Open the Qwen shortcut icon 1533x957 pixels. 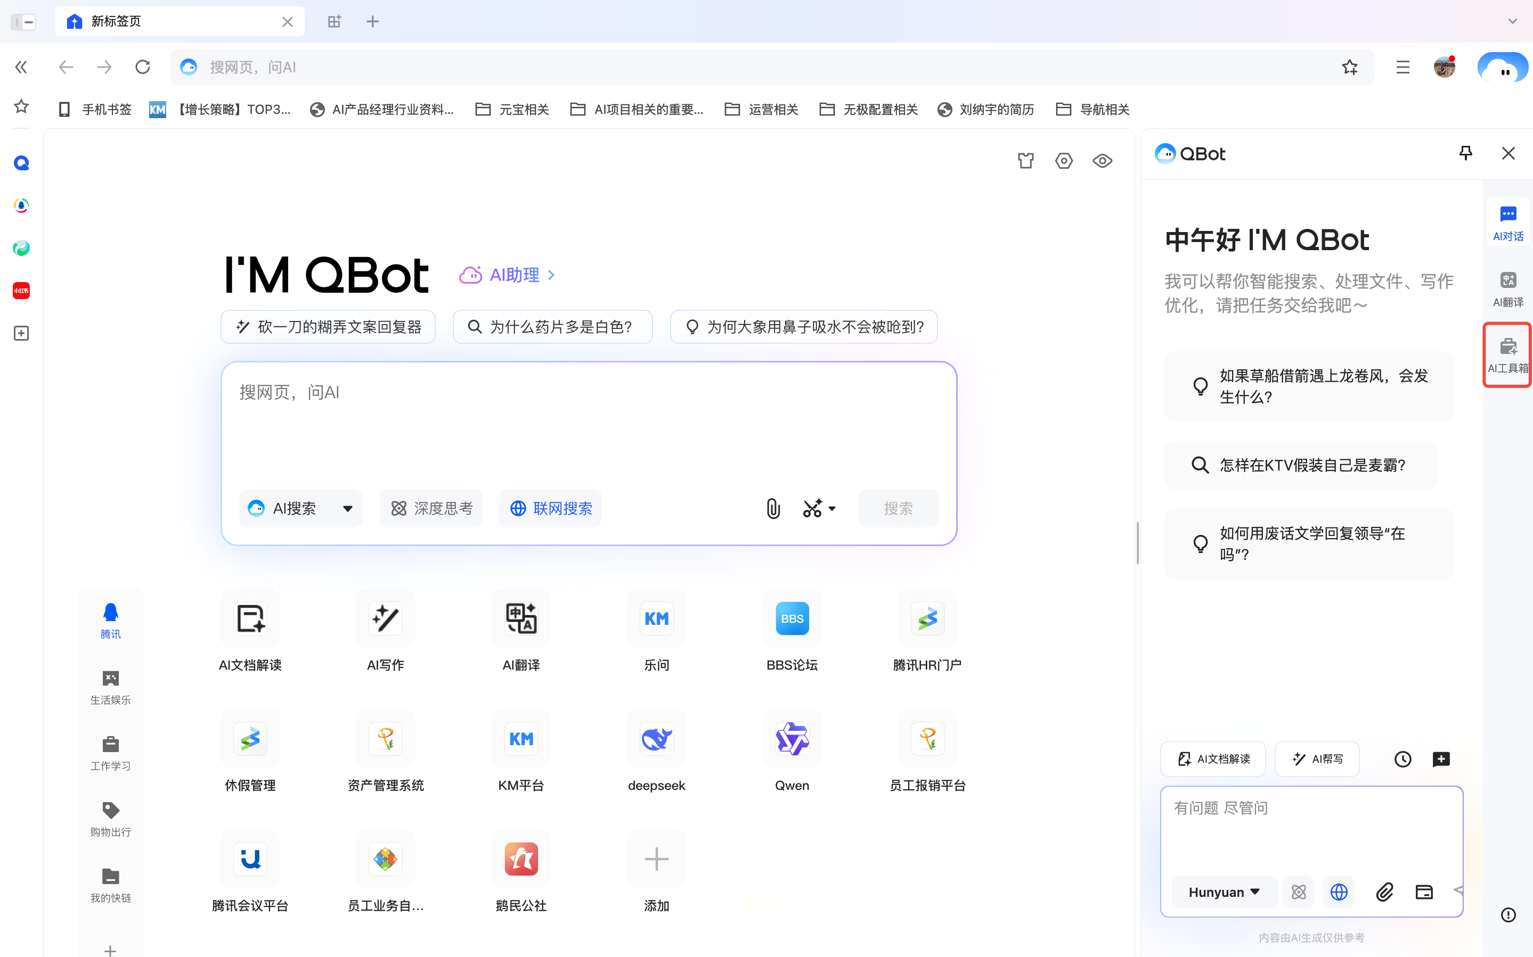792,739
